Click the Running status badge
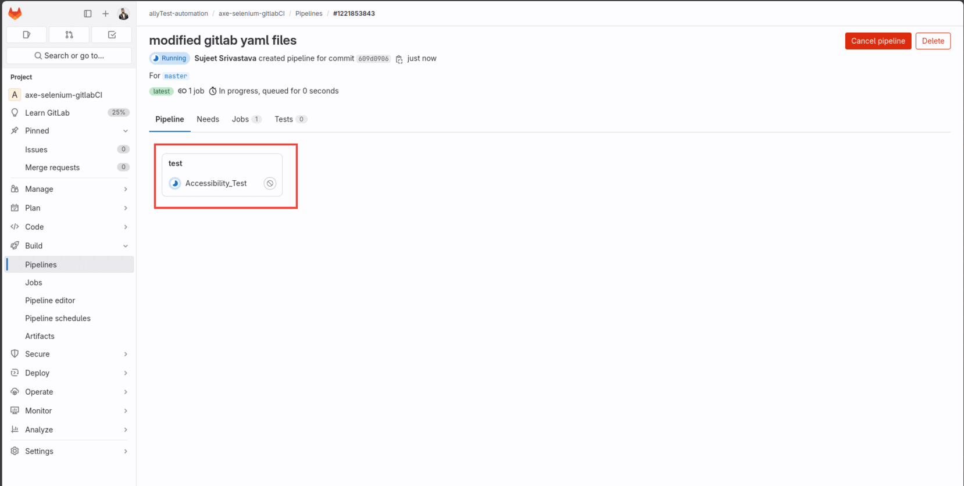Image resolution: width=964 pixels, height=486 pixels. coord(170,58)
